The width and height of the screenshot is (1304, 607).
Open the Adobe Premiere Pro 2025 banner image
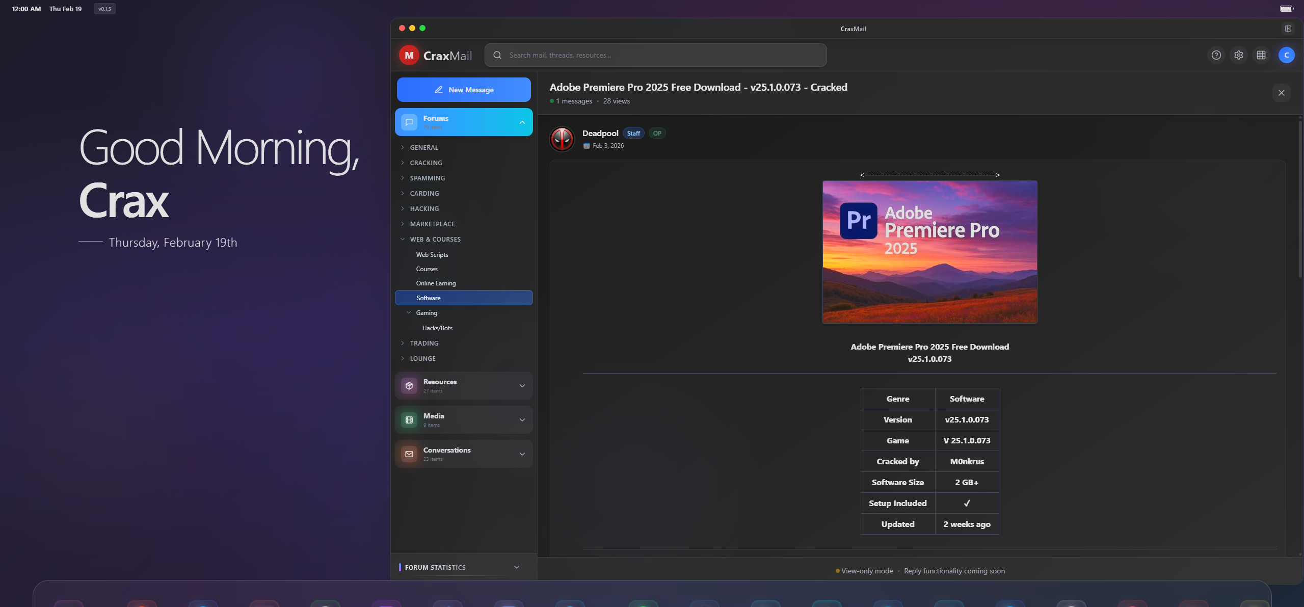tap(929, 252)
